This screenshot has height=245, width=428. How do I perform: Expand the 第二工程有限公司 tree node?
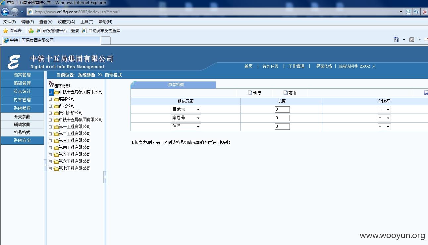tap(50, 134)
